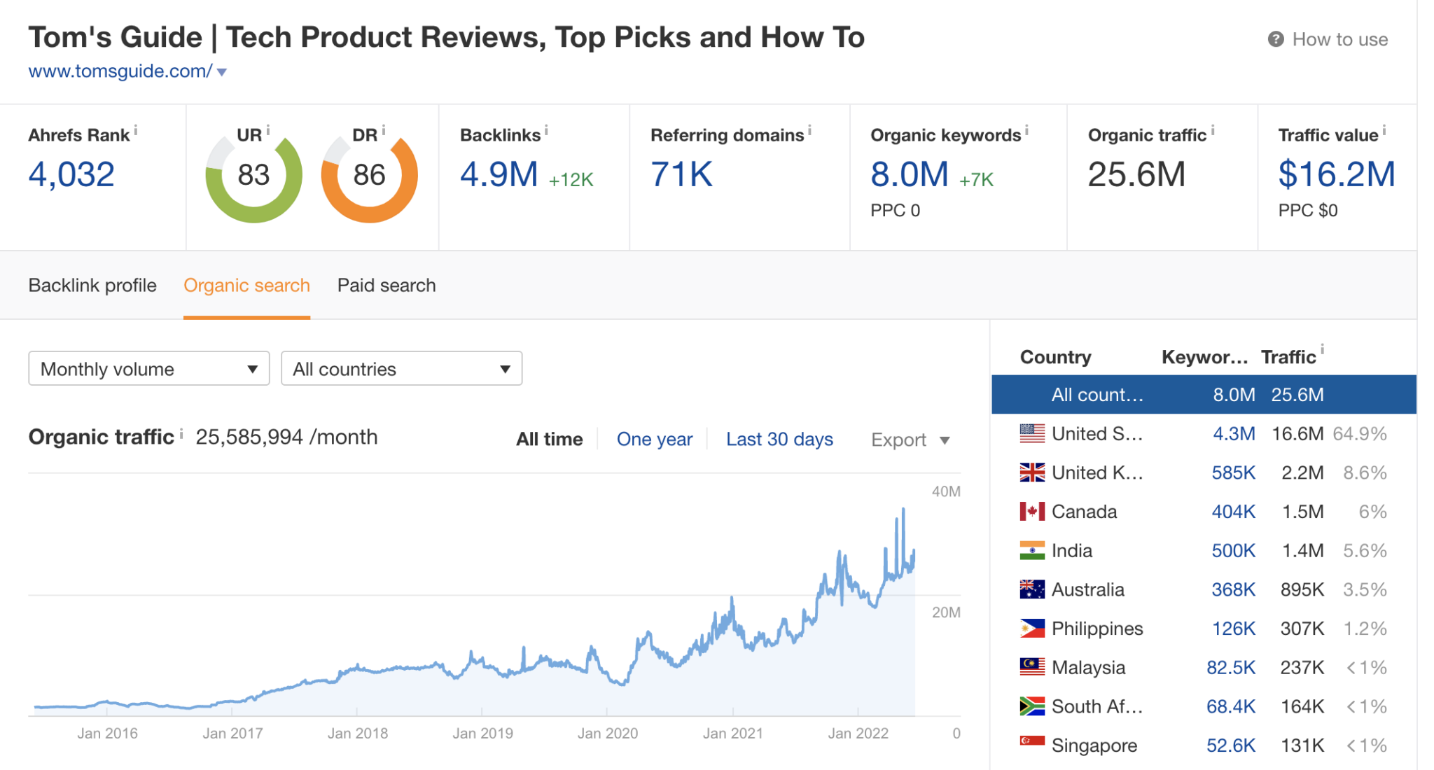Switch to the Backlink profile tab

92,286
